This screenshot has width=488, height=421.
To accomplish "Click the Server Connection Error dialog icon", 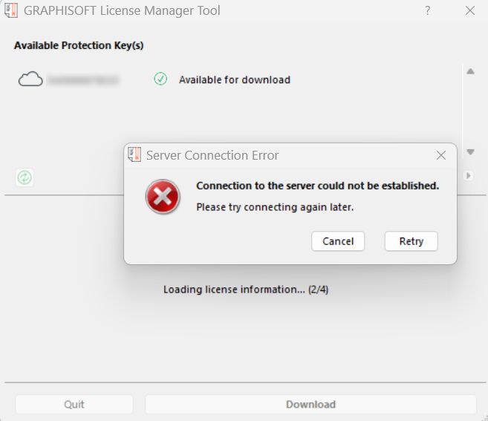I will [134, 154].
